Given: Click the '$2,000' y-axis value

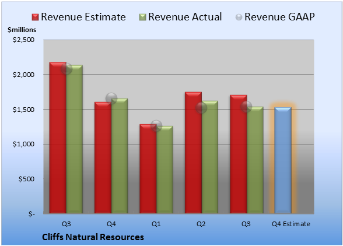Looking at the screenshot, I should click(x=23, y=75).
